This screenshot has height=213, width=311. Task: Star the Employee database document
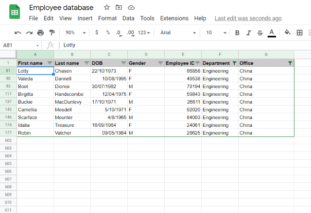107,8
